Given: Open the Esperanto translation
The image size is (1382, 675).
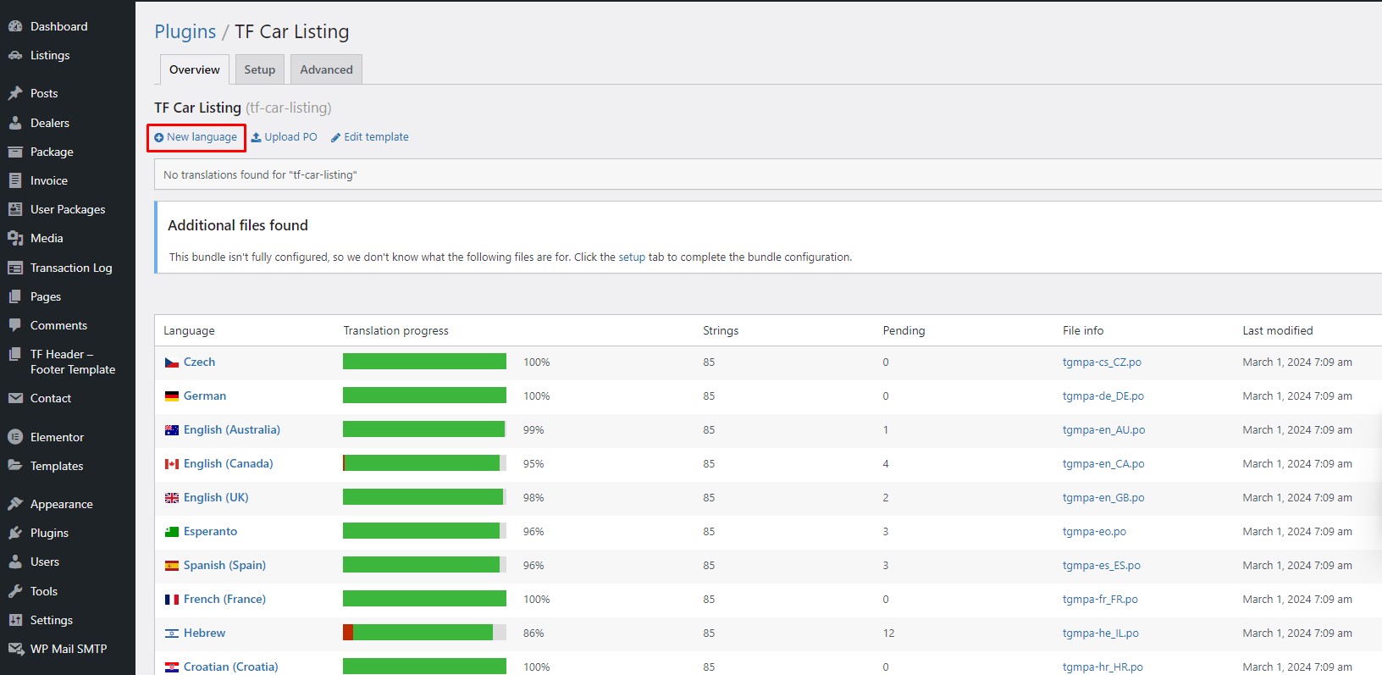Looking at the screenshot, I should (x=210, y=531).
